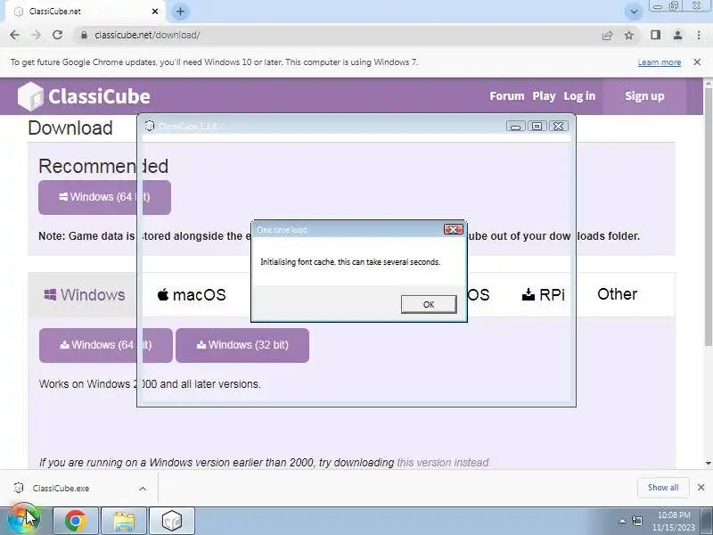This screenshot has height=535, width=713.
Task: Reload the classicube.net page
Action: coord(57,35)
